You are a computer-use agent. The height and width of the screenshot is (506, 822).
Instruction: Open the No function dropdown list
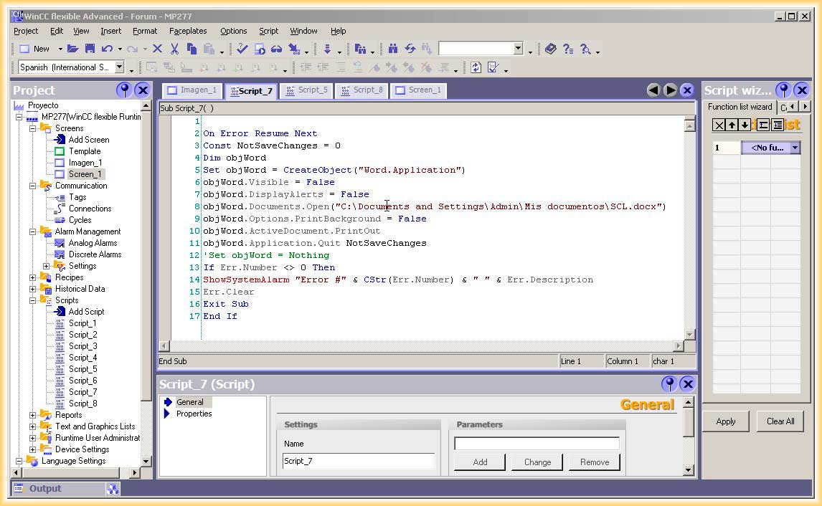click(x=795, y=148)
